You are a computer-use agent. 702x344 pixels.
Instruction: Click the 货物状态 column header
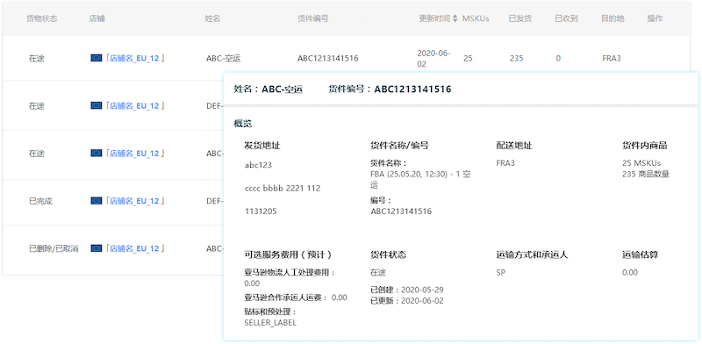coord(41,18)
